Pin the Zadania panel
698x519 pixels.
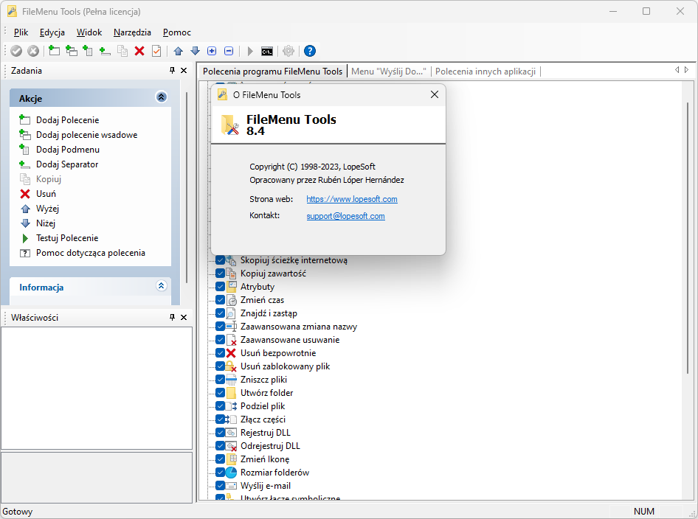coord(172,70)
